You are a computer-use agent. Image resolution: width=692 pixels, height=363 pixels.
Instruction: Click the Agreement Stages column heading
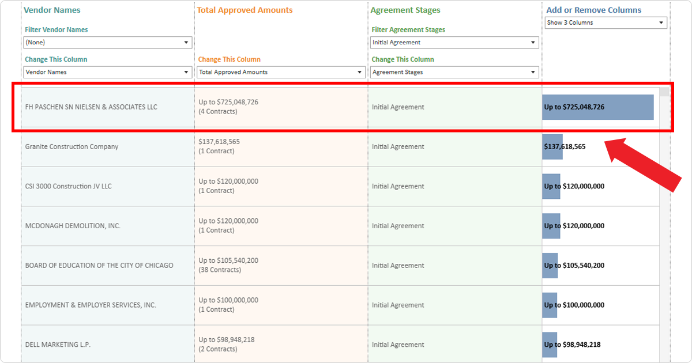coord(405,10)
